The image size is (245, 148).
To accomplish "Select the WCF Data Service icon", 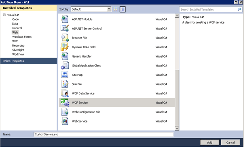I will click(65, 93).
